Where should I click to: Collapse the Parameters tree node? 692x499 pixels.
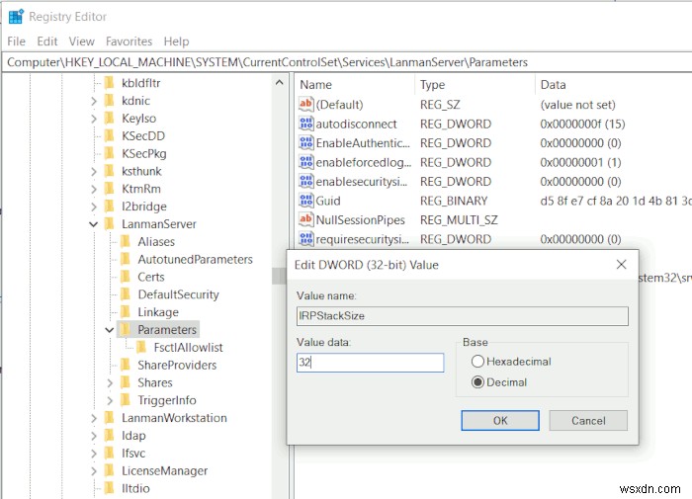(110, 330)
